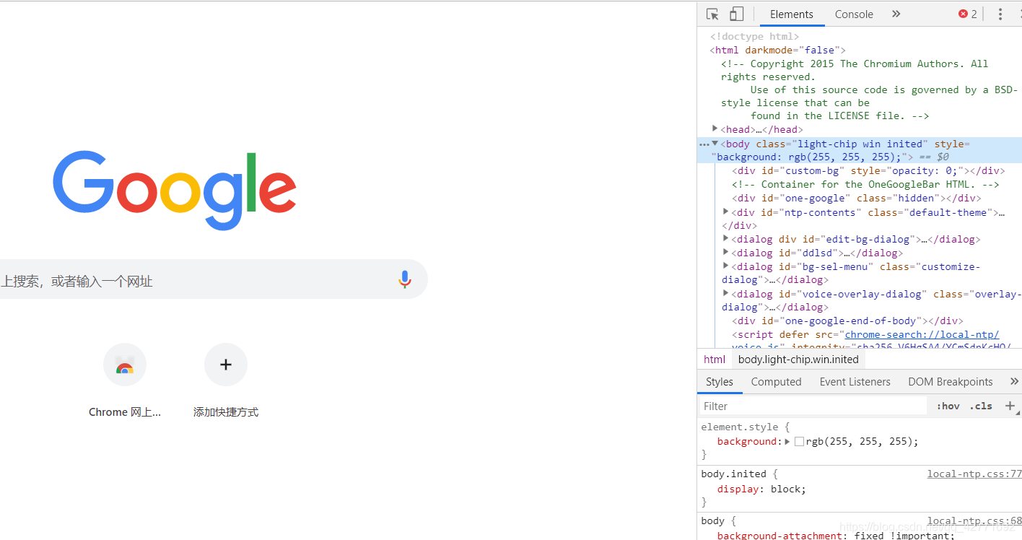
Task: Toggle the :hov element state button
Action: (948, 406)
